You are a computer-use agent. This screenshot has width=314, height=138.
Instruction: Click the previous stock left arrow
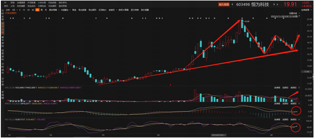(x=232, y=4)
